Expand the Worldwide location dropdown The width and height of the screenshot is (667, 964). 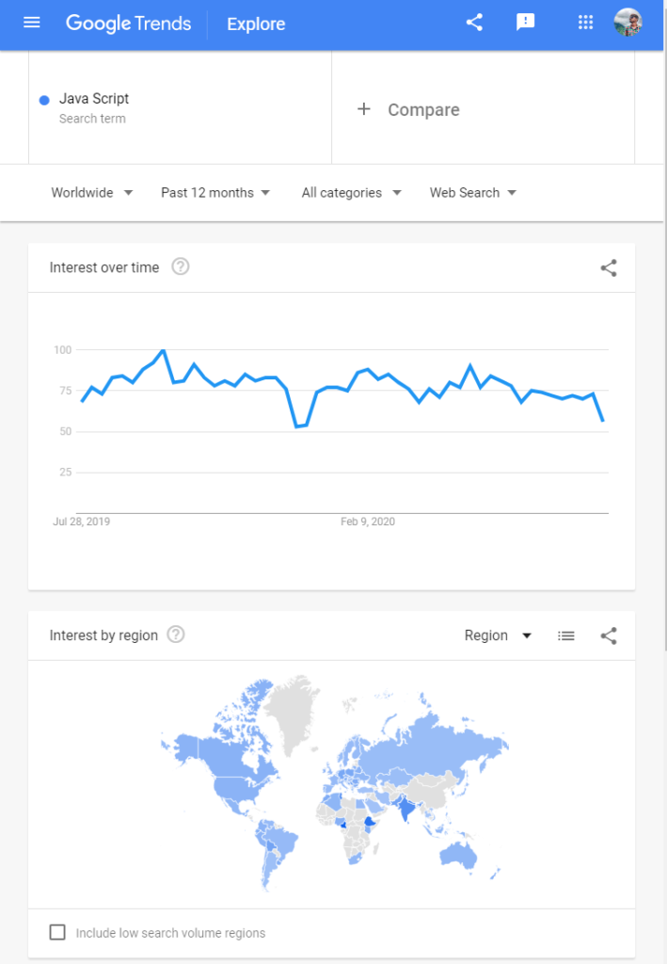[91, 193]
